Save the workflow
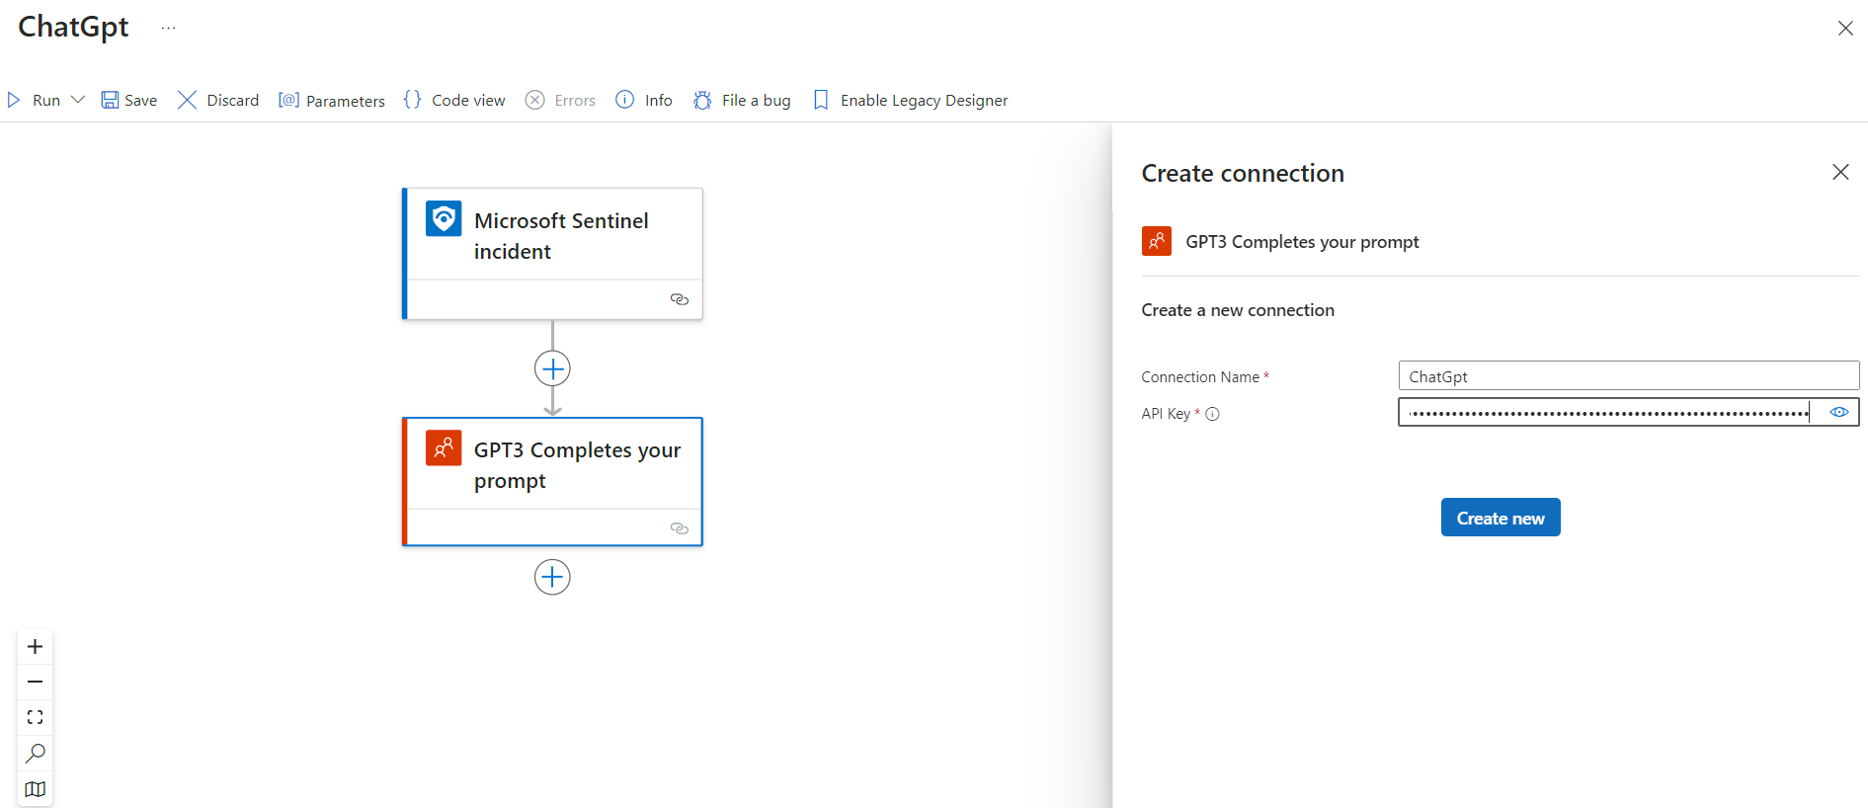Image resolution: width=1868 pixels, height=808 pixels. point(129,100)
